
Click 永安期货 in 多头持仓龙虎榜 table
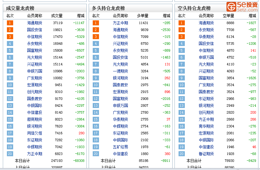pos(120,50)
